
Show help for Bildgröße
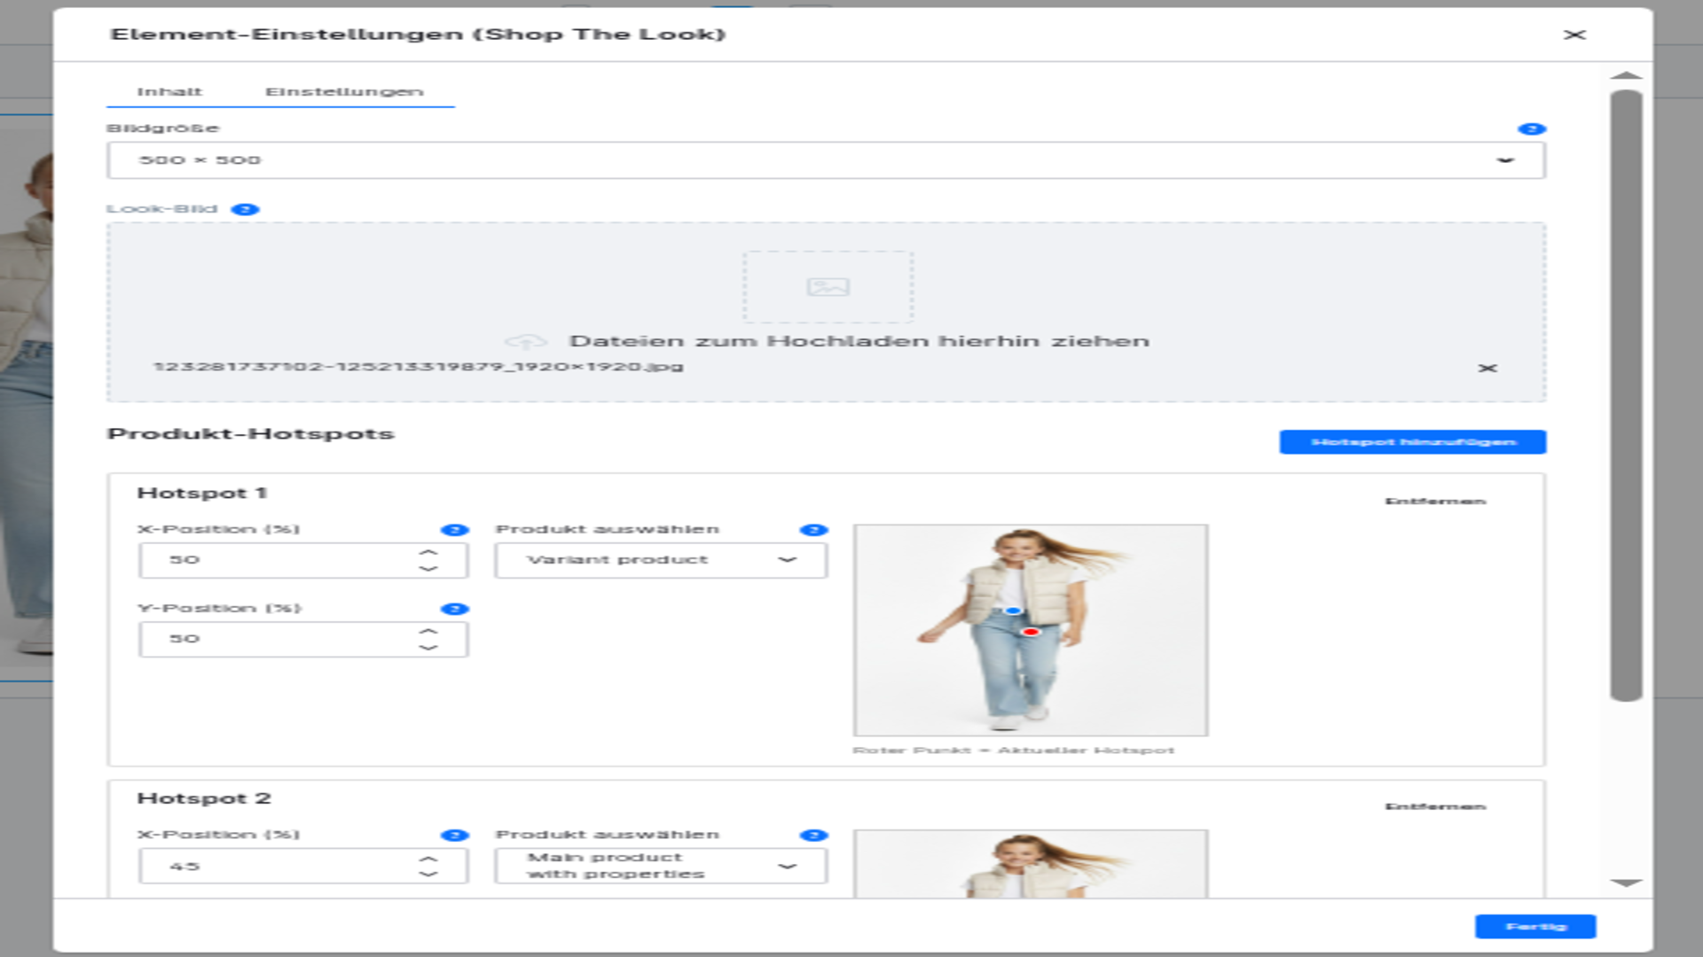point(1532,128)
